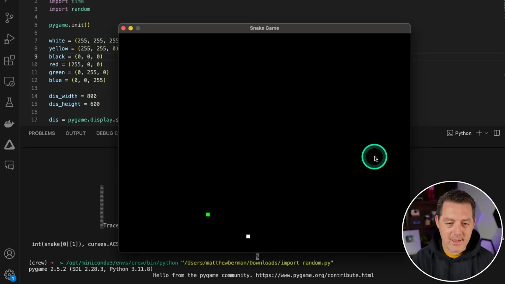Split the terminal with split icon
505x284 pixels.
[497, 133]
